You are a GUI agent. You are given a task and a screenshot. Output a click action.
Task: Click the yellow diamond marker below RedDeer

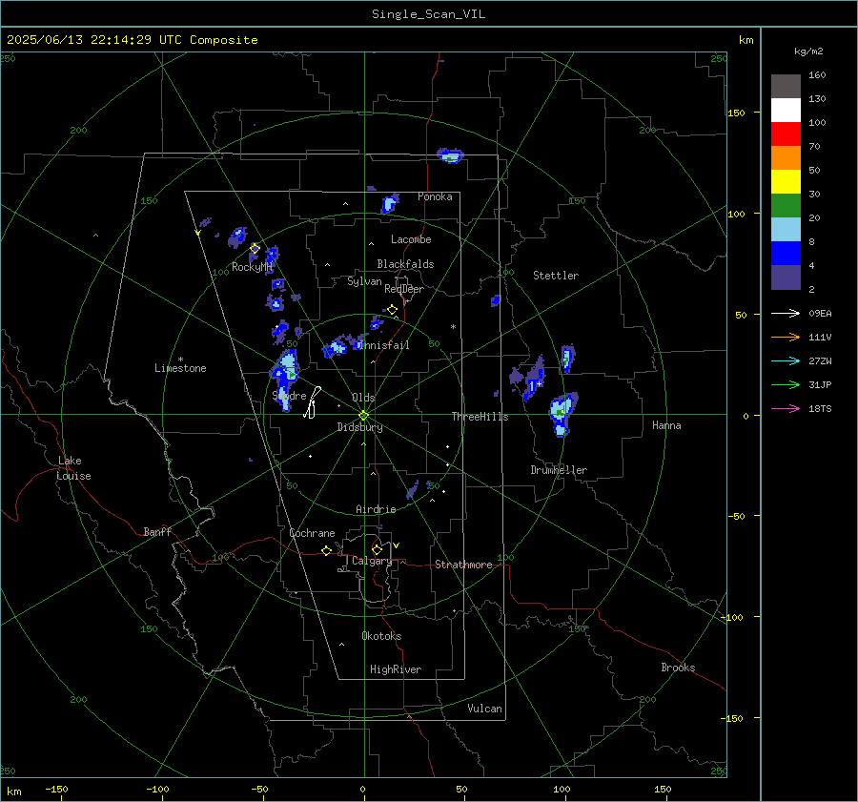pos(392,310)
